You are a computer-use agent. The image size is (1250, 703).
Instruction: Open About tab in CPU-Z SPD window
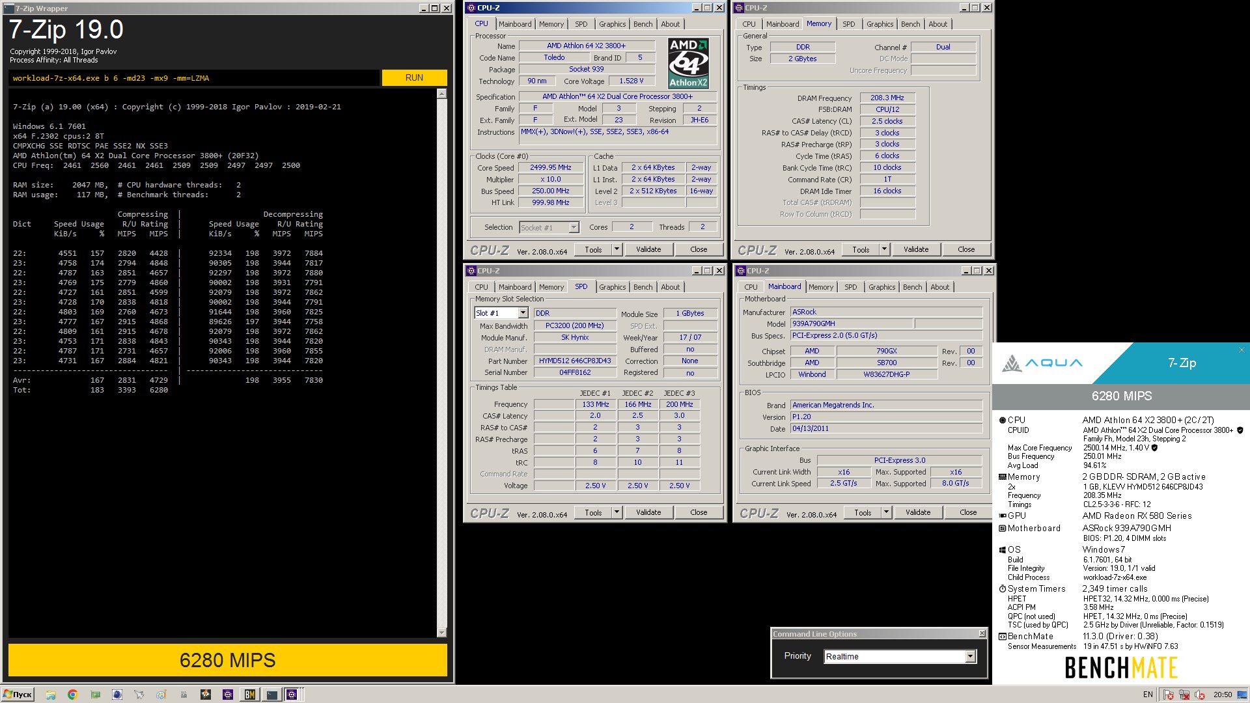tap(670, 287)
